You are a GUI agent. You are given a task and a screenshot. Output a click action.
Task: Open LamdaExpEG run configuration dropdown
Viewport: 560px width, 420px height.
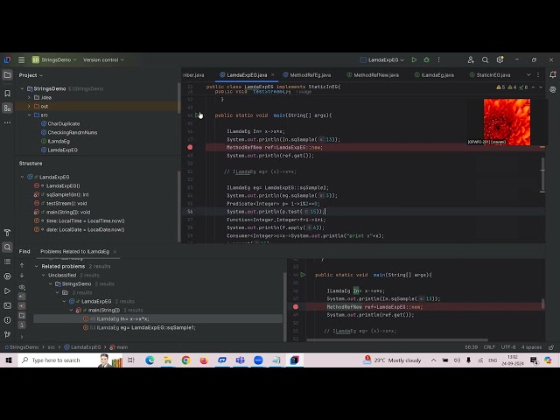pyautogui.click(x=381, y=59)
